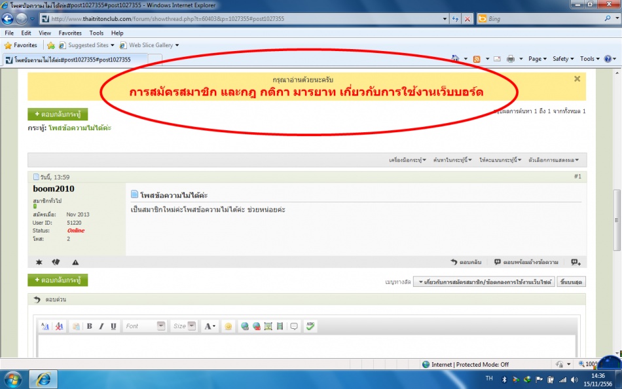Click the report post warning triangle

click(x=75, y=262)
